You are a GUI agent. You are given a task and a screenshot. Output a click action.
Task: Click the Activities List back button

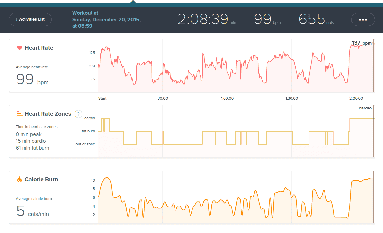click(30, 19)
